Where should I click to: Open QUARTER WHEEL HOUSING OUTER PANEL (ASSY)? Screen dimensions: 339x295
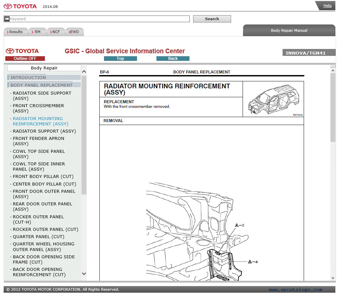[x=44, y=247]
